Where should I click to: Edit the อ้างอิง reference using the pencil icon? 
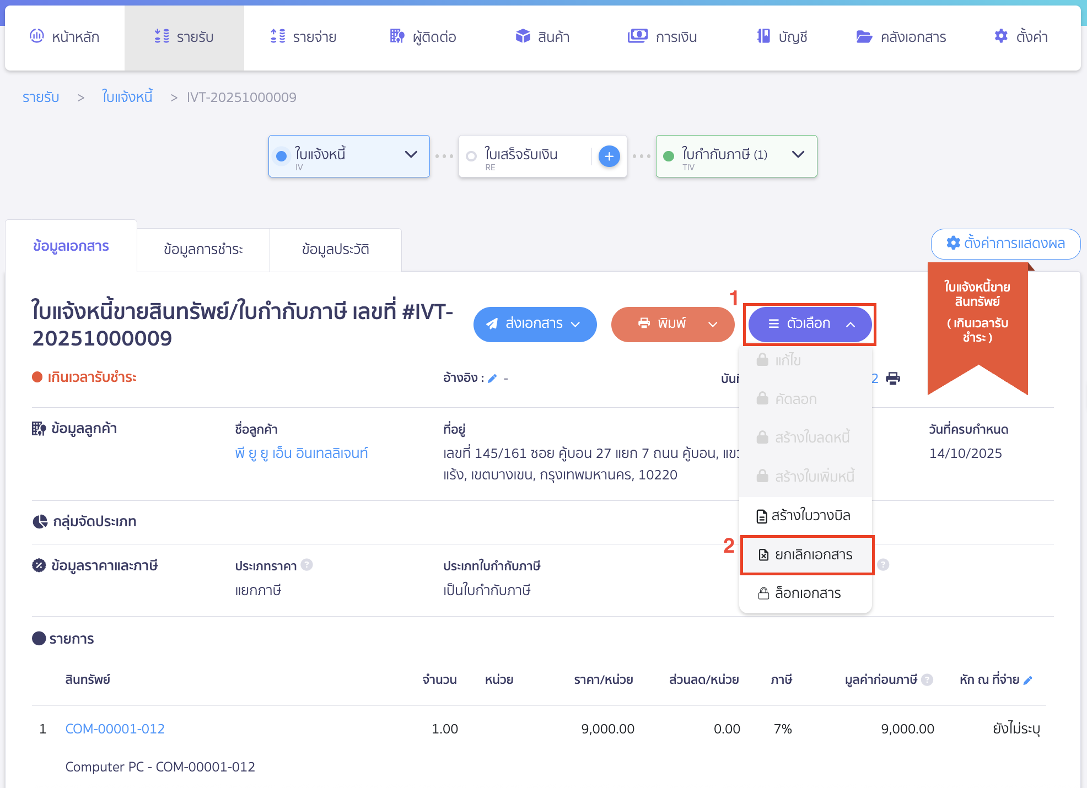493,378
